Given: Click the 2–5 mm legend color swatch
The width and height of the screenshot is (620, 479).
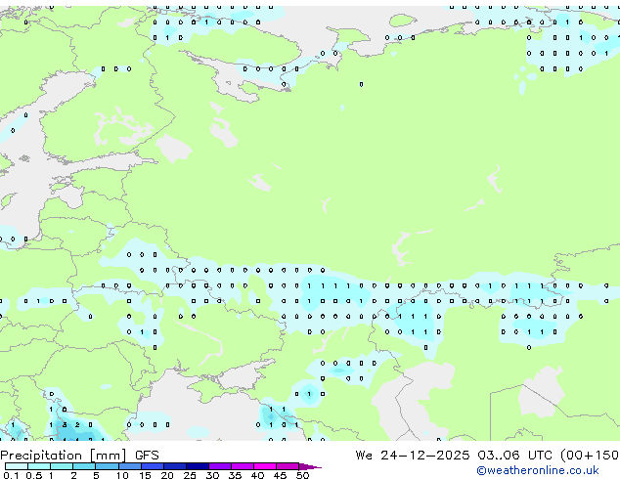Looking at the screenshot, I should (x=84, y=466).
